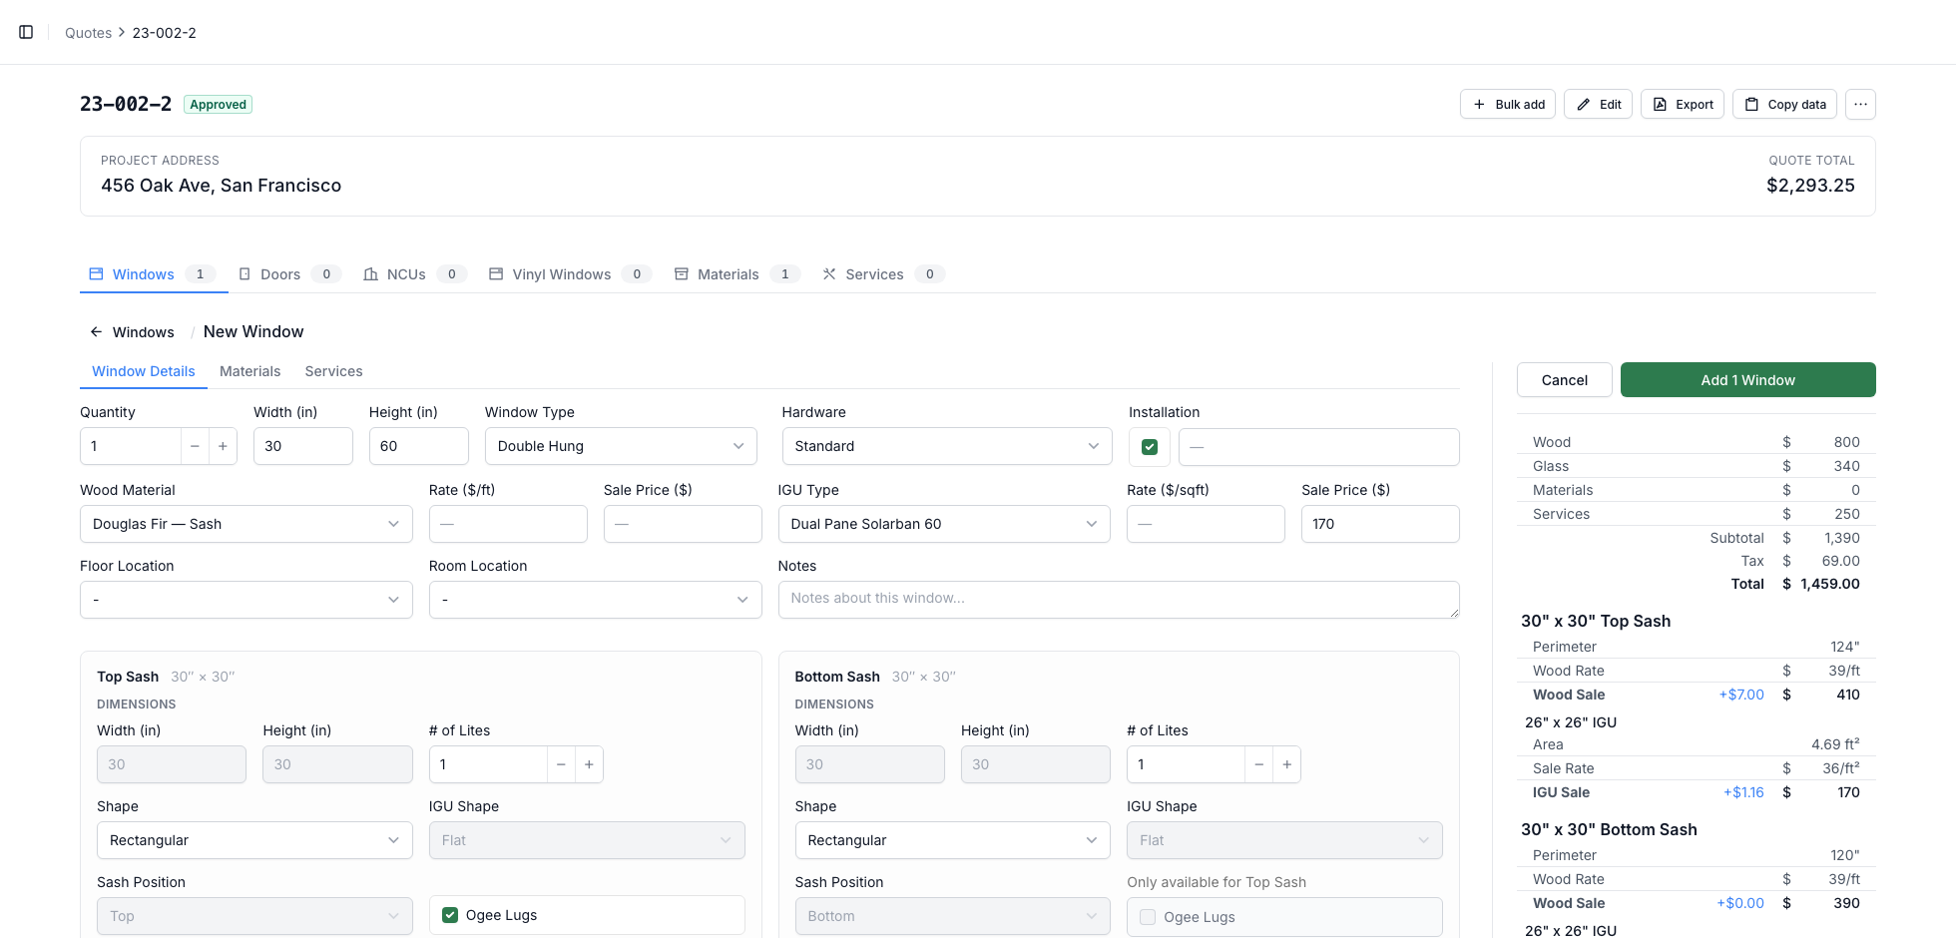Click the Top Sash Wood Sale +$7.00 adjustment
This screenshot has width=1956, height=938.
1741,695
